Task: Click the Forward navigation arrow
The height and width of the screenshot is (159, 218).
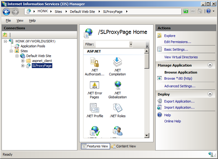Action: click(x=15, y=12)
